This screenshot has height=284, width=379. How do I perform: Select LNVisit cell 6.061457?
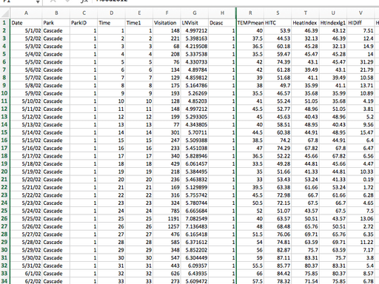coord(195,163)
